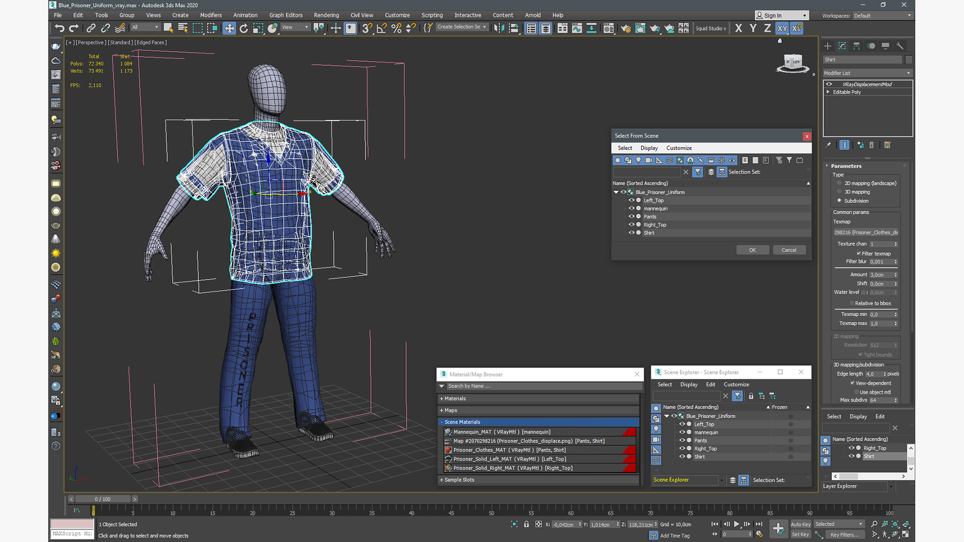The width and height of the screenshot is (964, 542).
Task: Open the Hierarchy command panel tab
Action: click(857, 46)
